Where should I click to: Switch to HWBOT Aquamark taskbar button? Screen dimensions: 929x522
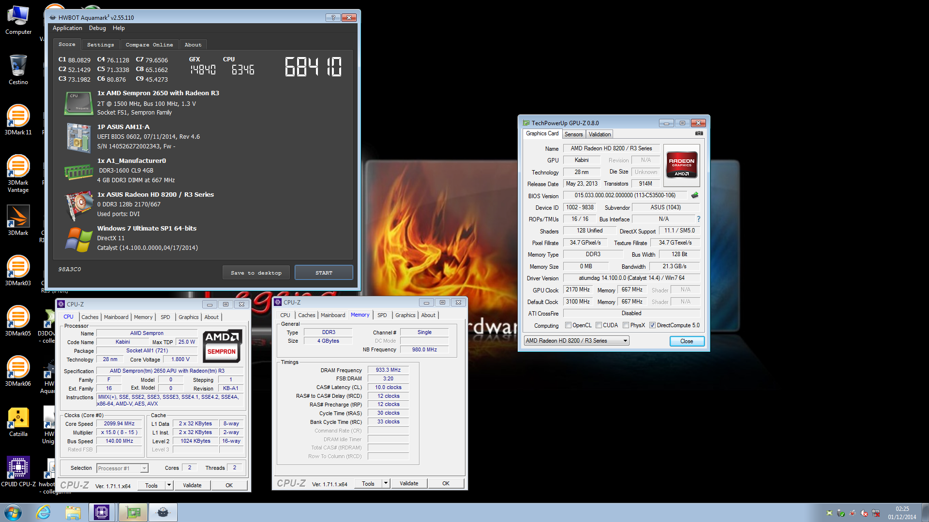(x=163, y=512)
